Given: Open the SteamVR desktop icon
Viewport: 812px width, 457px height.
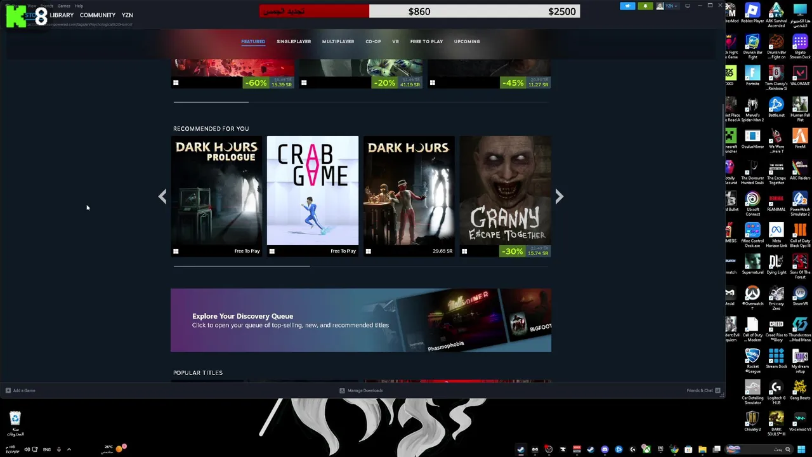Looking at the screenshot, I should click(x=800, y=296).
